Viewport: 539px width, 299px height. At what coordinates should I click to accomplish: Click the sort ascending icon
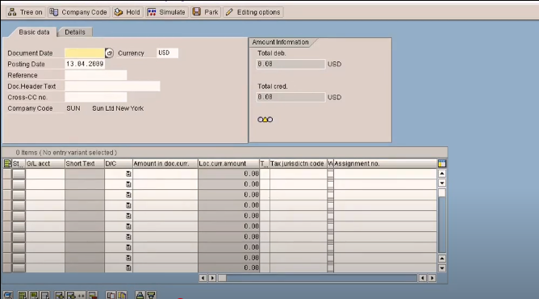[x=140, y=295]
